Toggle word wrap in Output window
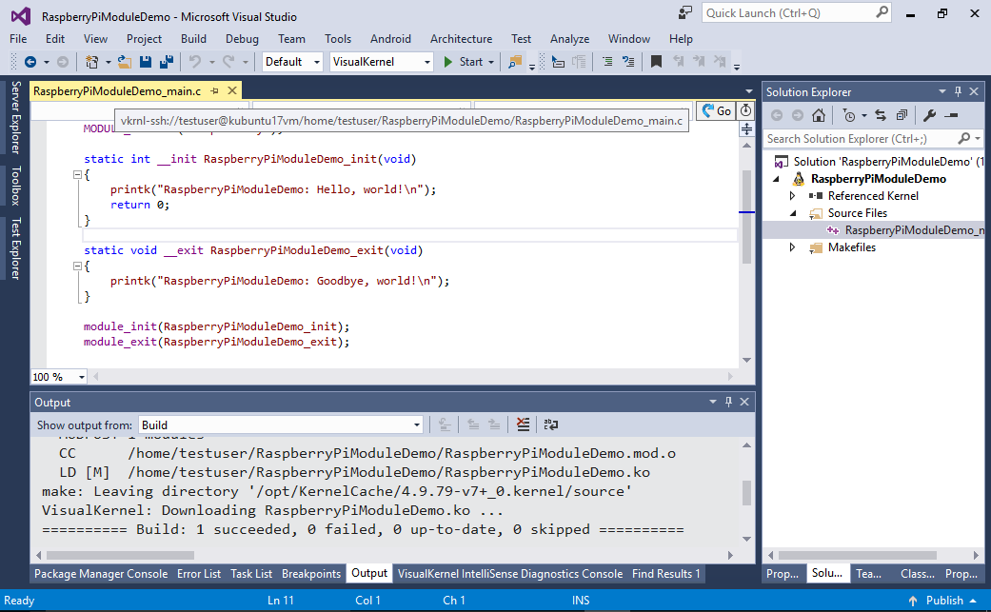991x612 pixels. click(x=550, y=424)
